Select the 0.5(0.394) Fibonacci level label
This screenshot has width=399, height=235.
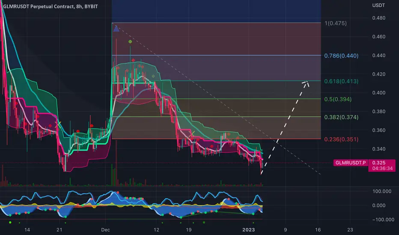[338, 99]
